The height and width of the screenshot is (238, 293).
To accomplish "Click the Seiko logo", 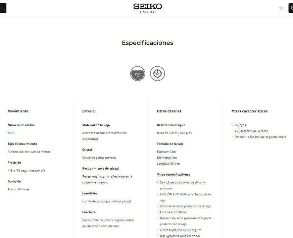I will pyautogui.click(x=148, y=8).
